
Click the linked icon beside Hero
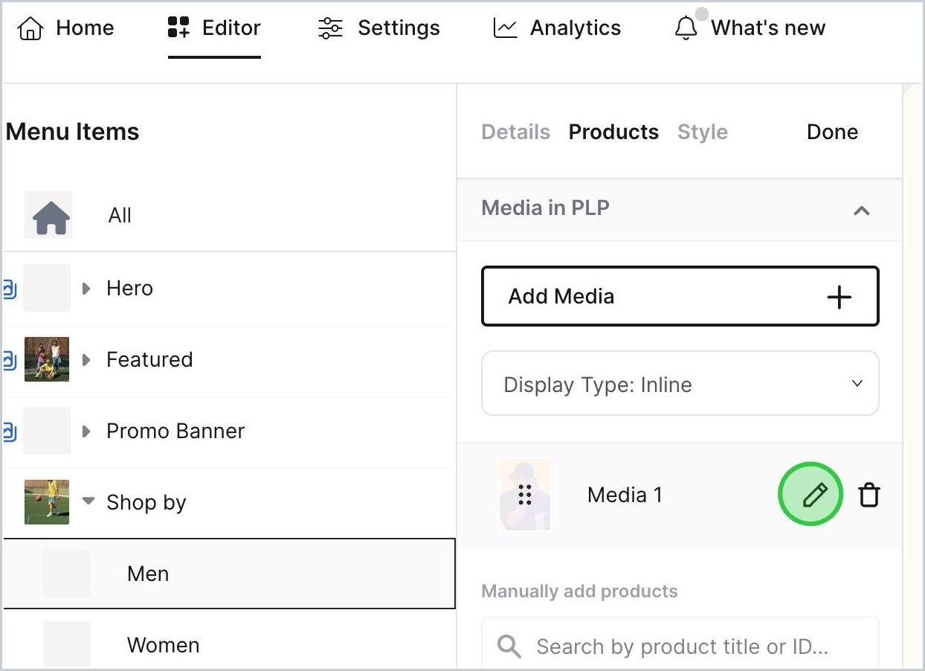9,288
